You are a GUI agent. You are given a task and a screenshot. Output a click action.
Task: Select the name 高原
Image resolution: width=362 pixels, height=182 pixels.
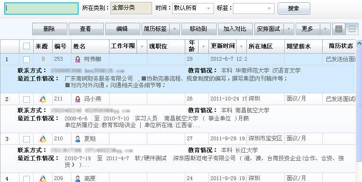[90, 179]
